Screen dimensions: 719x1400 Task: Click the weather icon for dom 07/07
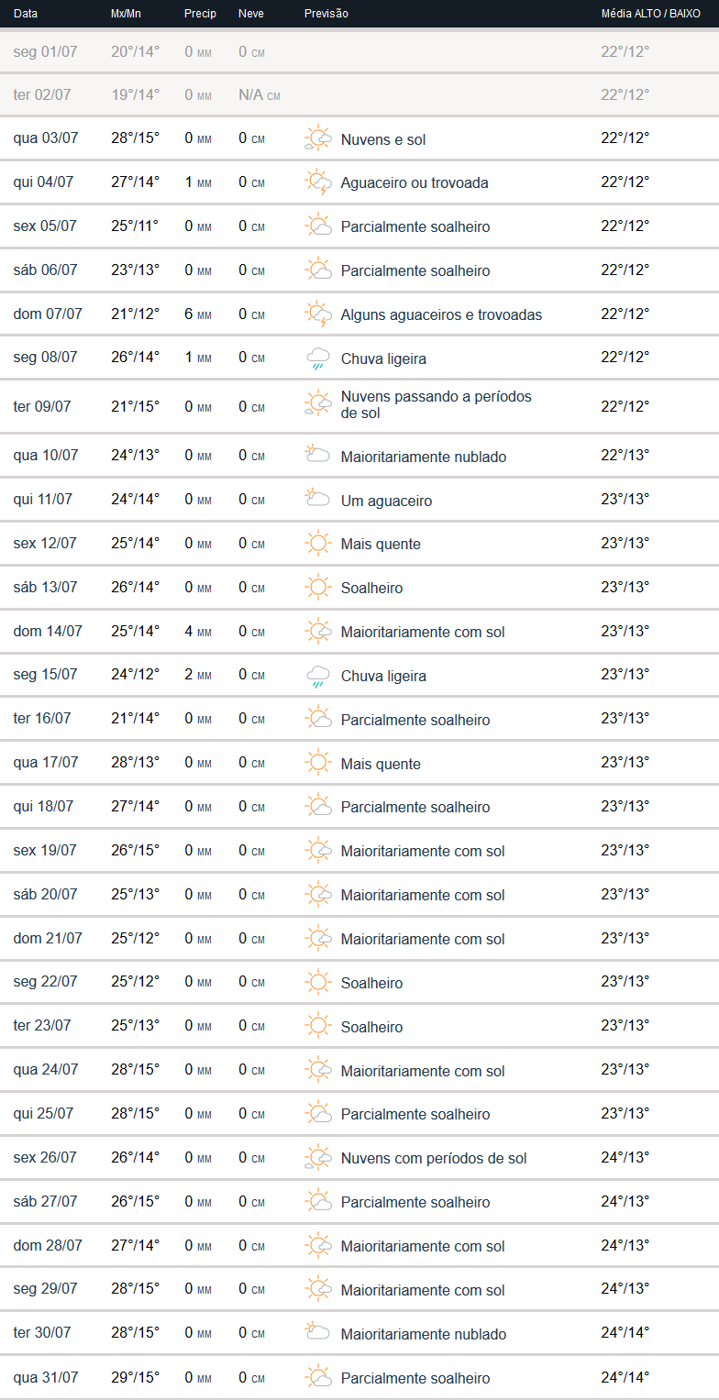tap(317, 314)
